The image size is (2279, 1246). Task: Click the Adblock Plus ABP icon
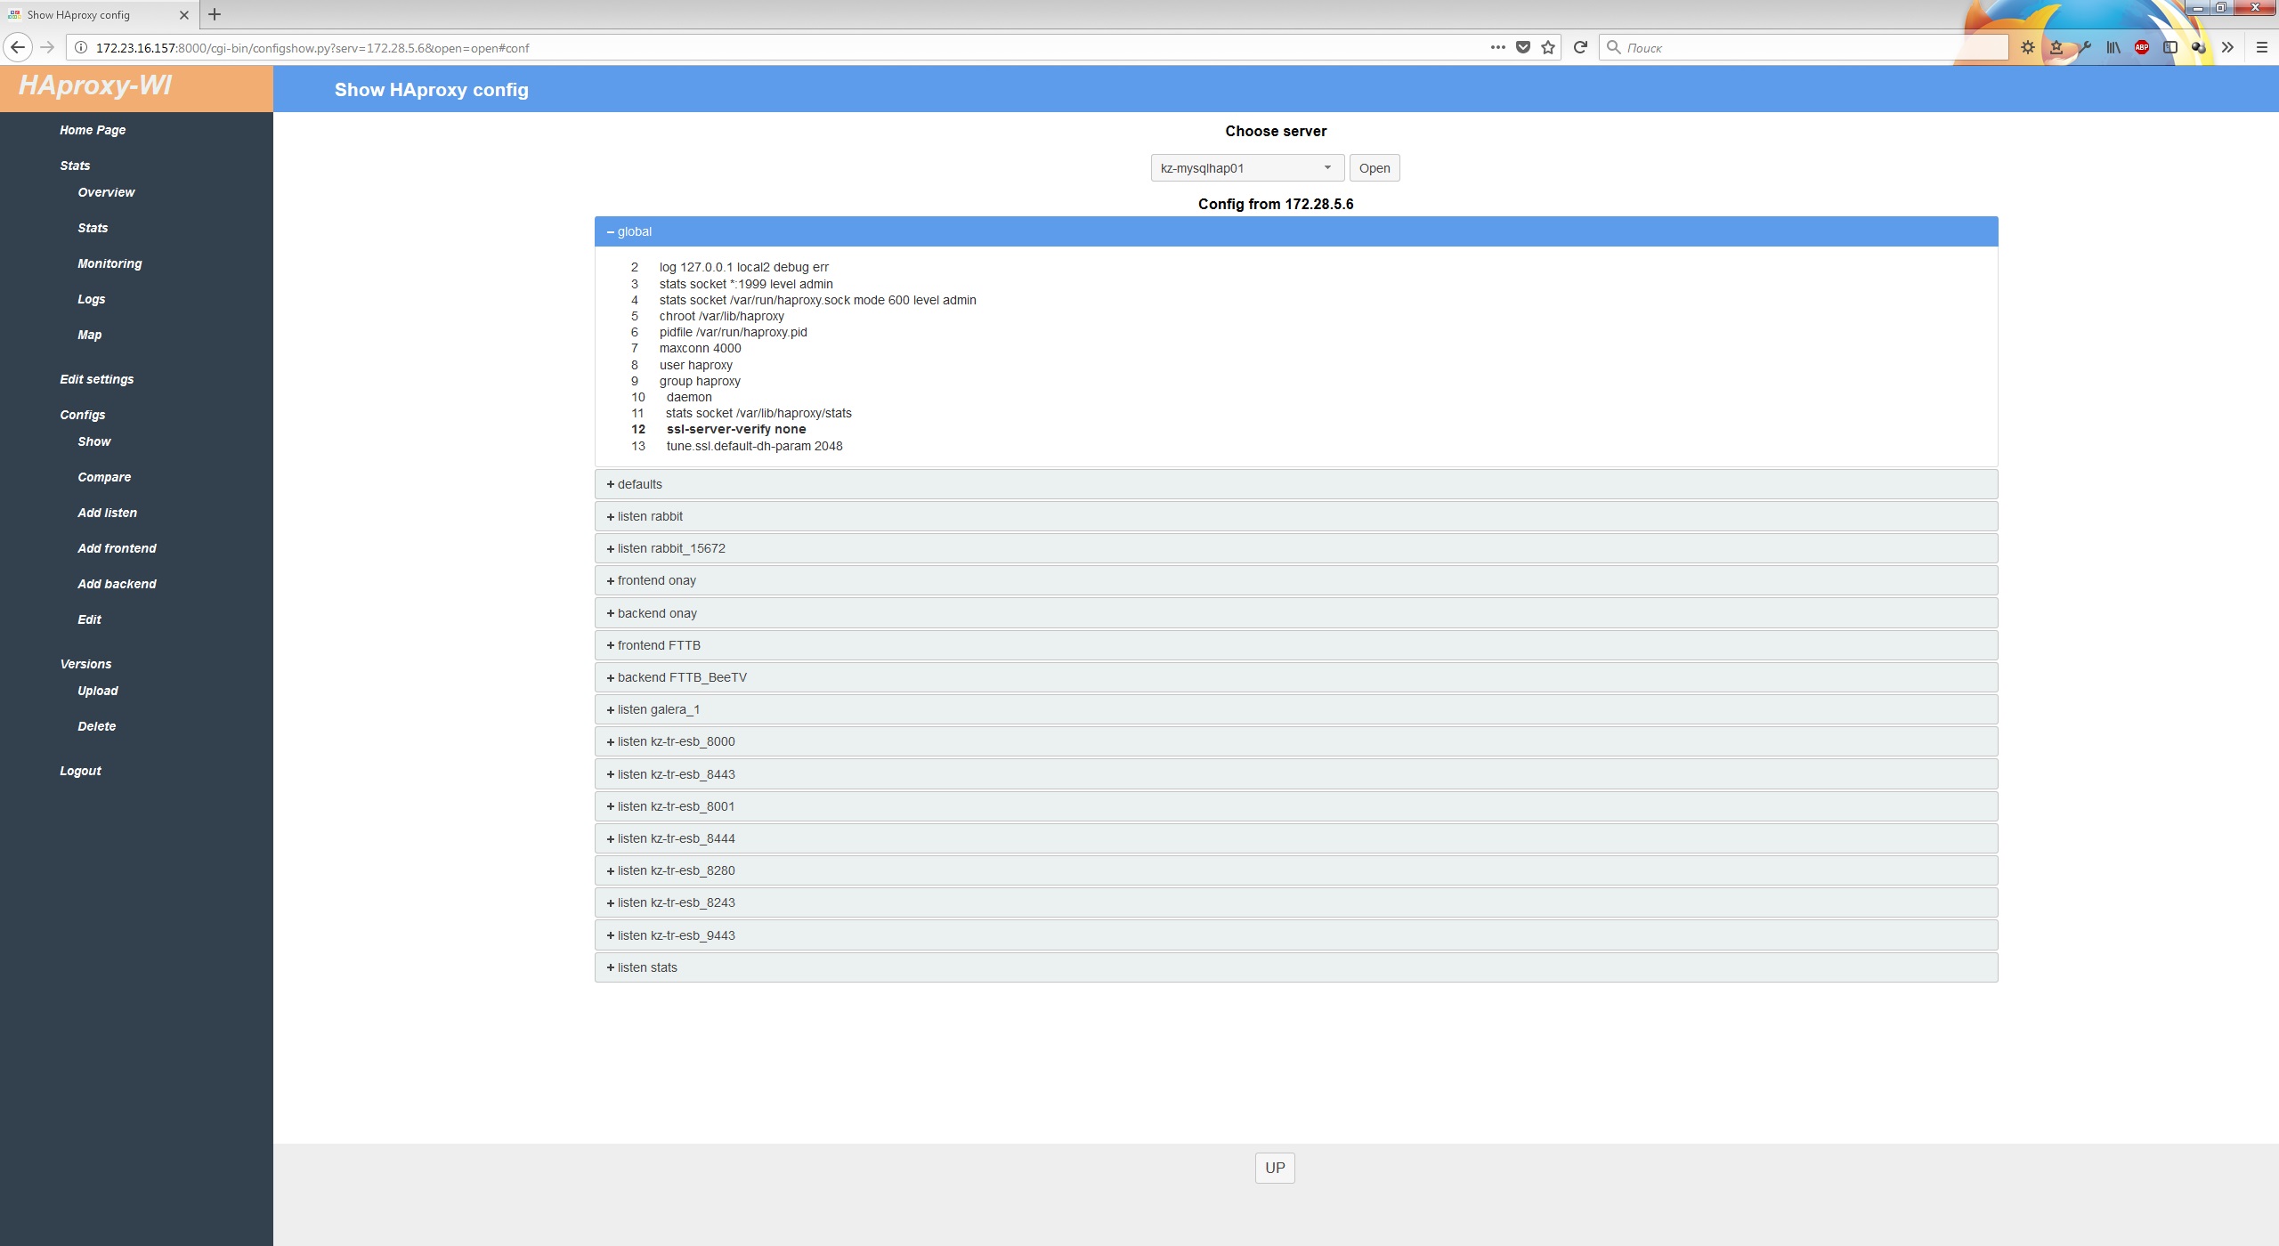point(2142,47)
